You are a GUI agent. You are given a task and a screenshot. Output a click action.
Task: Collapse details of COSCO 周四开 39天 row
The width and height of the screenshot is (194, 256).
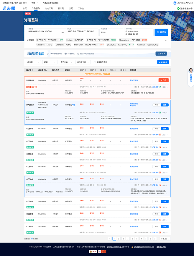pyautogui.click(x=165, y=185)
